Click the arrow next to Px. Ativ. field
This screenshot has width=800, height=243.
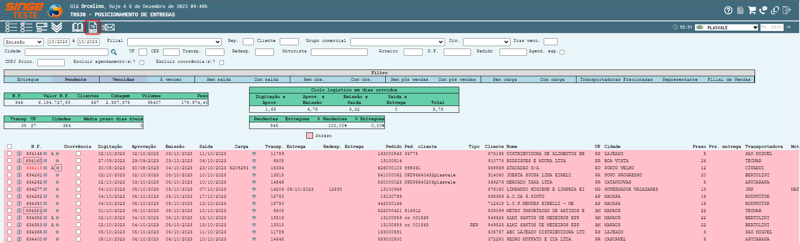click(788, 27)
